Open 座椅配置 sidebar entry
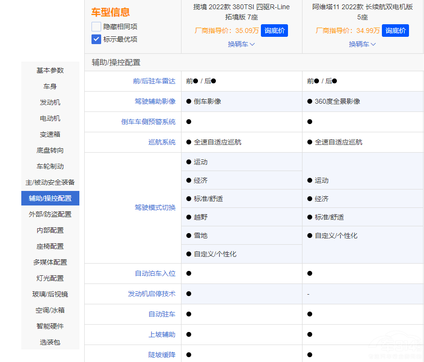 point(50,246)
